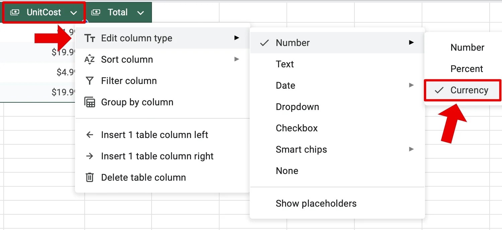Image resolution: width=502 pixels, height=230 pixels.
Task: Click the left arrow icon for inserting a column
Action: pos(89,135)
